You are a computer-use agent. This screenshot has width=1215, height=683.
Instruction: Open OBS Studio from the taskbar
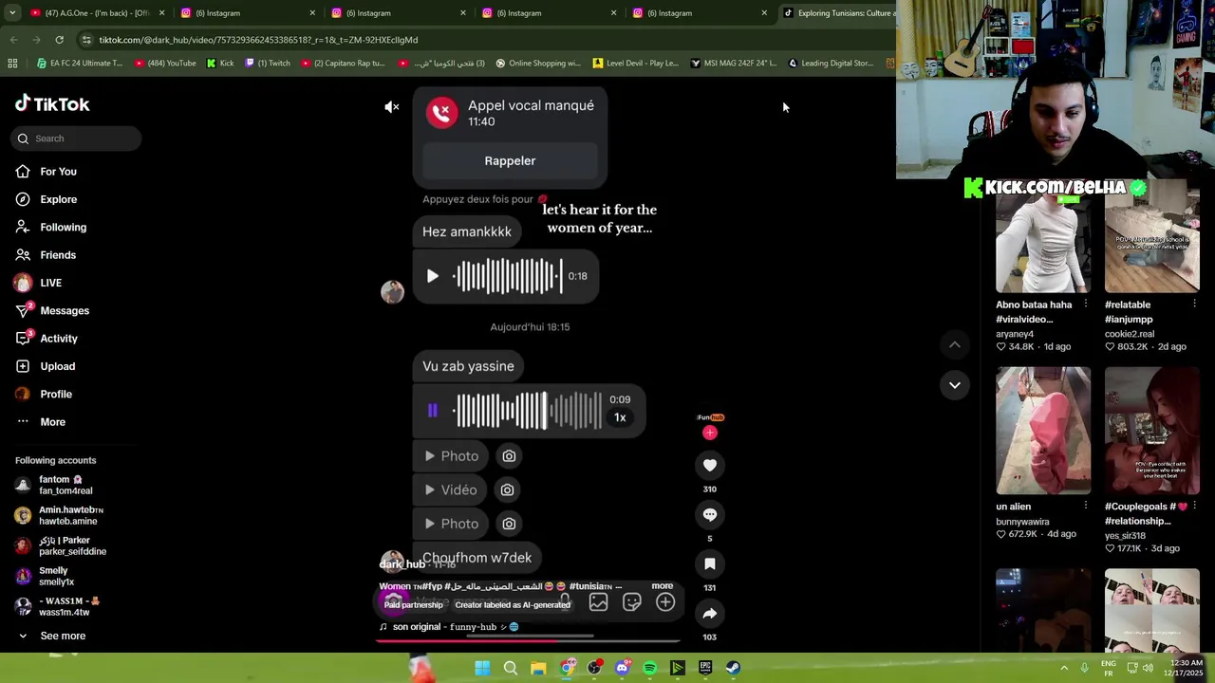[x=594, y=668]
